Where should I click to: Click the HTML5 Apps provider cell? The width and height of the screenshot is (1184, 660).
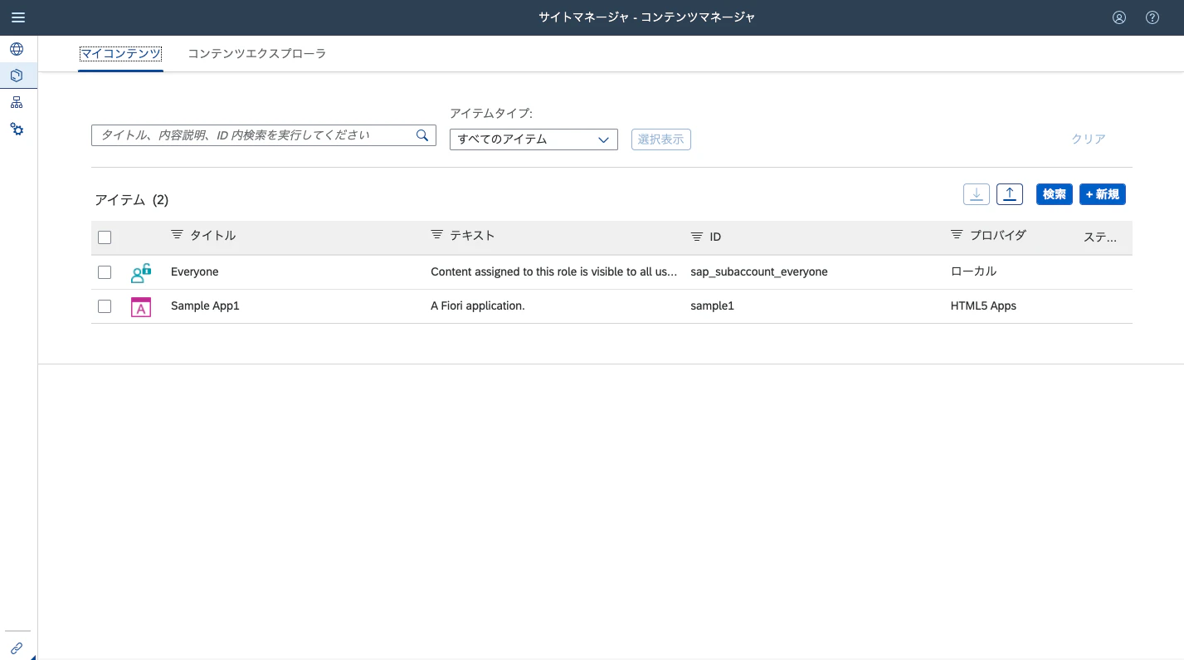click(983, 306)
